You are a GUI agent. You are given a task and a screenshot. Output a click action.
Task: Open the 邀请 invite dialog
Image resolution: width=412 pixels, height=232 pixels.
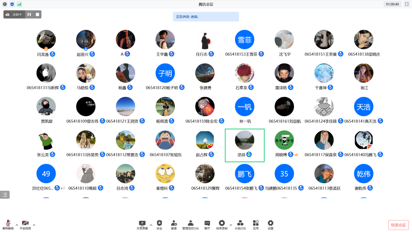pos(174,225)
